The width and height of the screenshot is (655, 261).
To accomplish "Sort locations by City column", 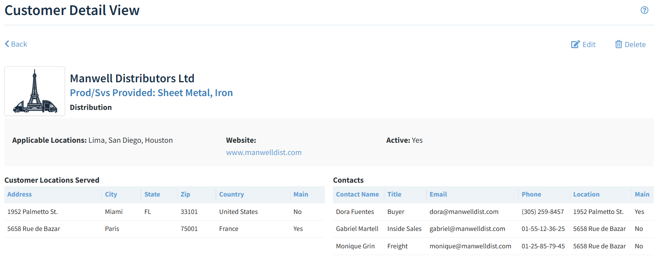I will 111,195.
